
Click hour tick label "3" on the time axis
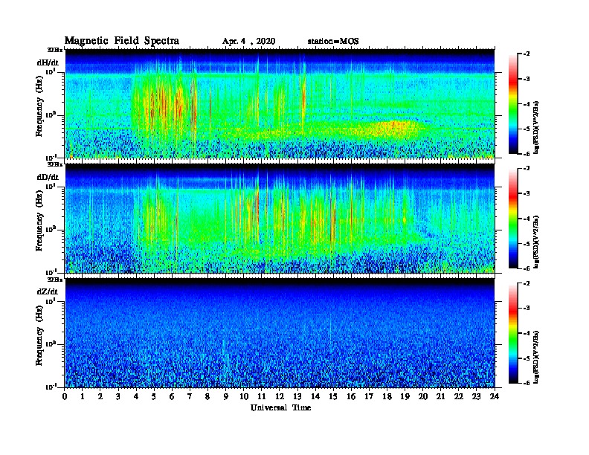coord(118,396)
